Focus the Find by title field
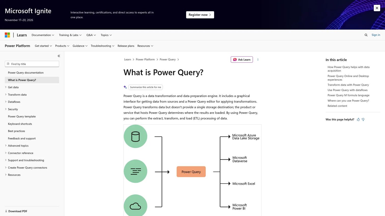385x216 pixels. point(32,64)
